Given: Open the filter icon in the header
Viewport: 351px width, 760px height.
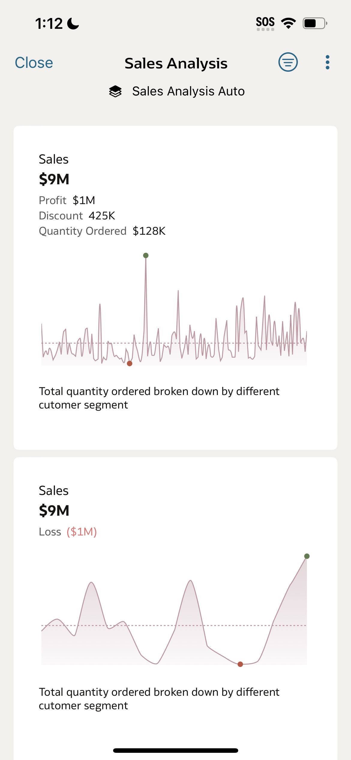Looking at the screenshot, I should click(x=287, y=62).
